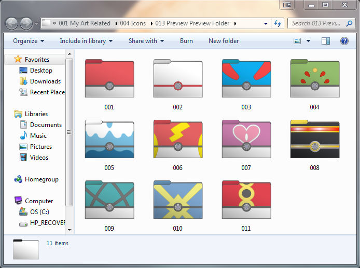360x268 pixels.
Task: Click sidebar scrollbar up arrow
Action: [x=70, y=54]
